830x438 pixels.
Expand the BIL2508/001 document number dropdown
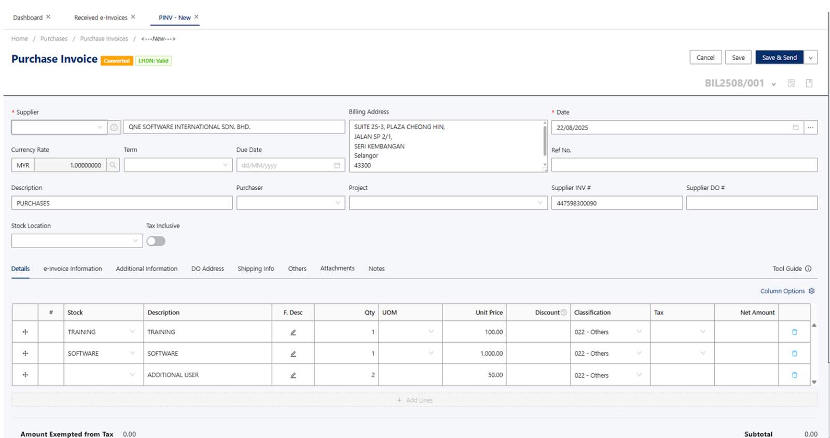point(773,84)
